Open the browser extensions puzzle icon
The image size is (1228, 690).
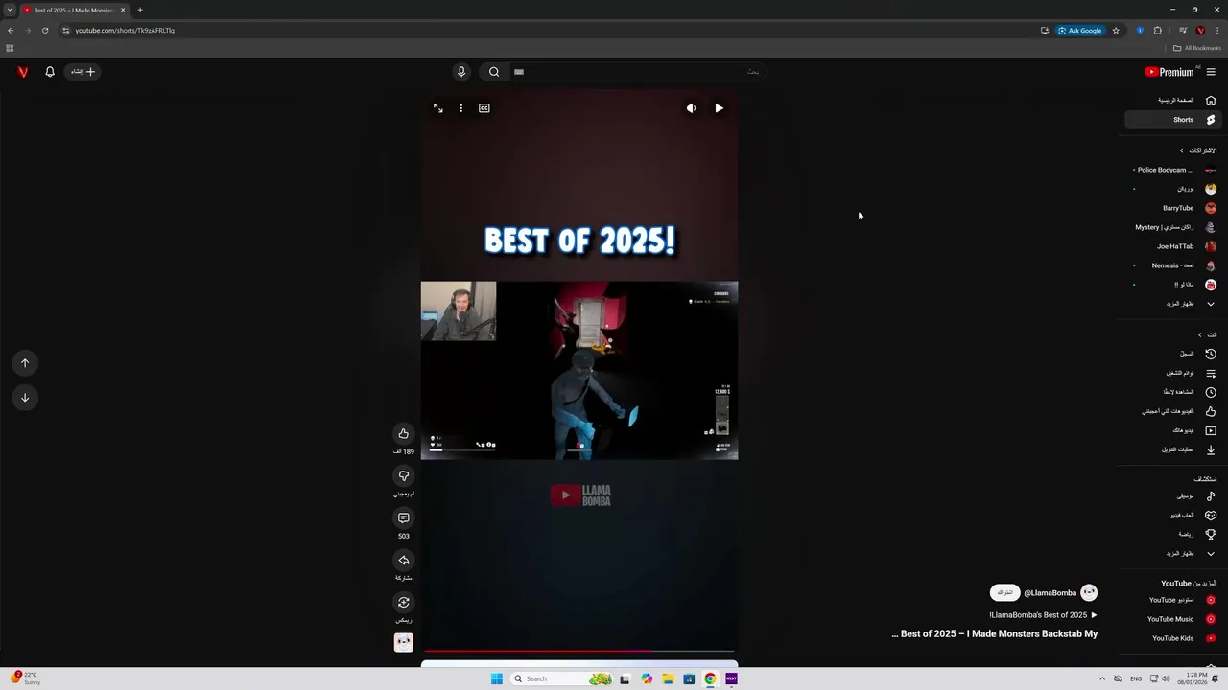pos(1158,31)
